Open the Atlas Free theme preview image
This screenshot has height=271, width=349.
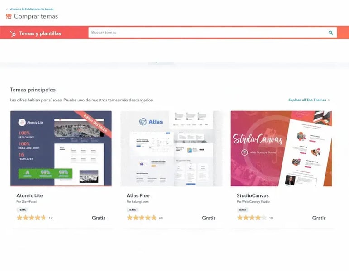pos(172,148)
